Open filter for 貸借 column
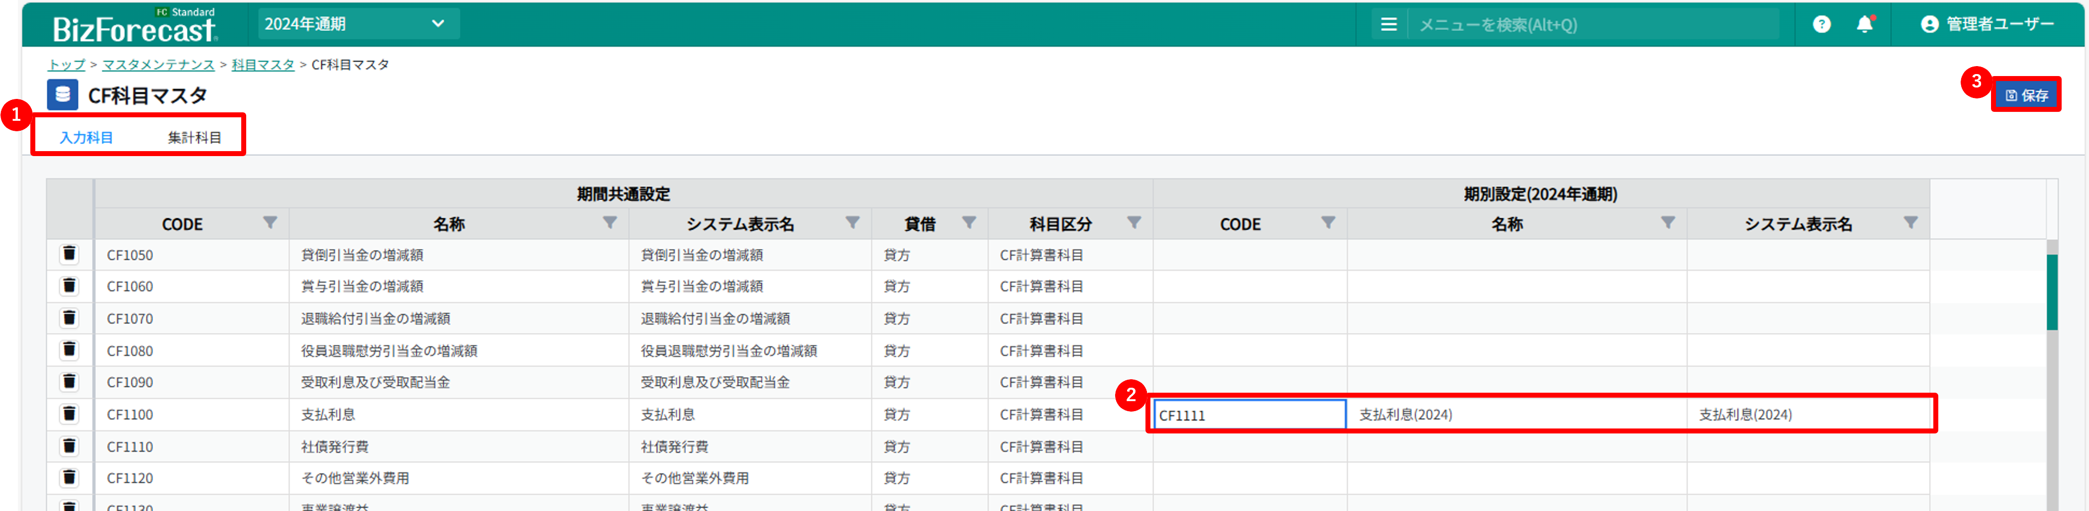2089x511 pixels. 968,223
